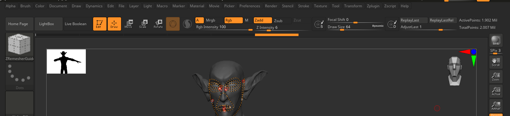This screenshot has height=116, width=510.
Task: Open the ZRemesherGuides brush selector
Action: pos(19,47)
